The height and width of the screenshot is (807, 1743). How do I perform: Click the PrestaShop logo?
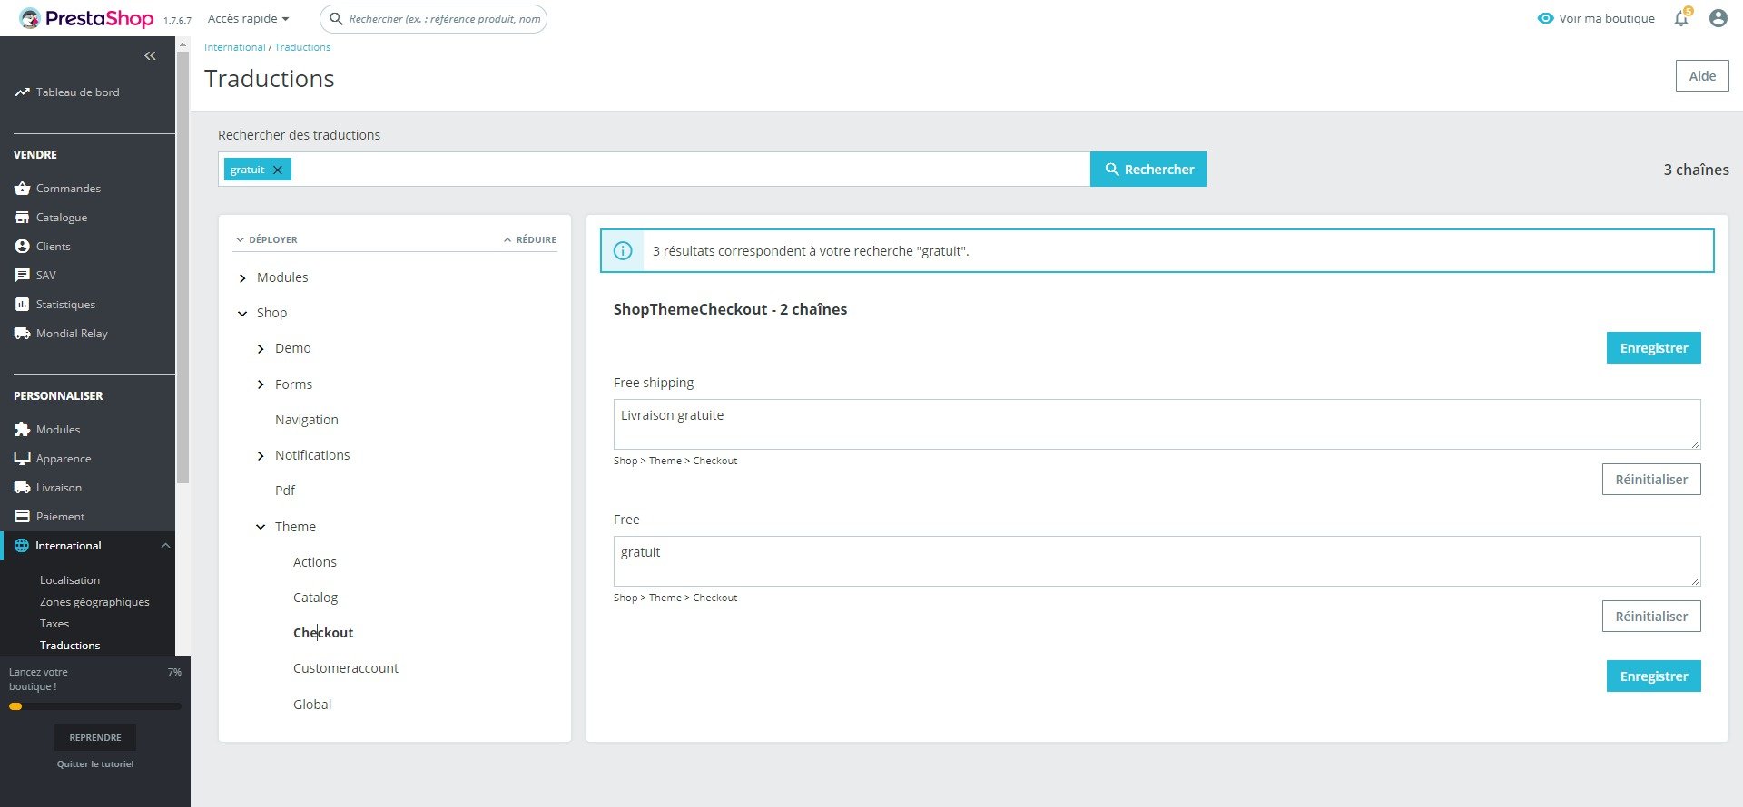click(x=87, y=18)
